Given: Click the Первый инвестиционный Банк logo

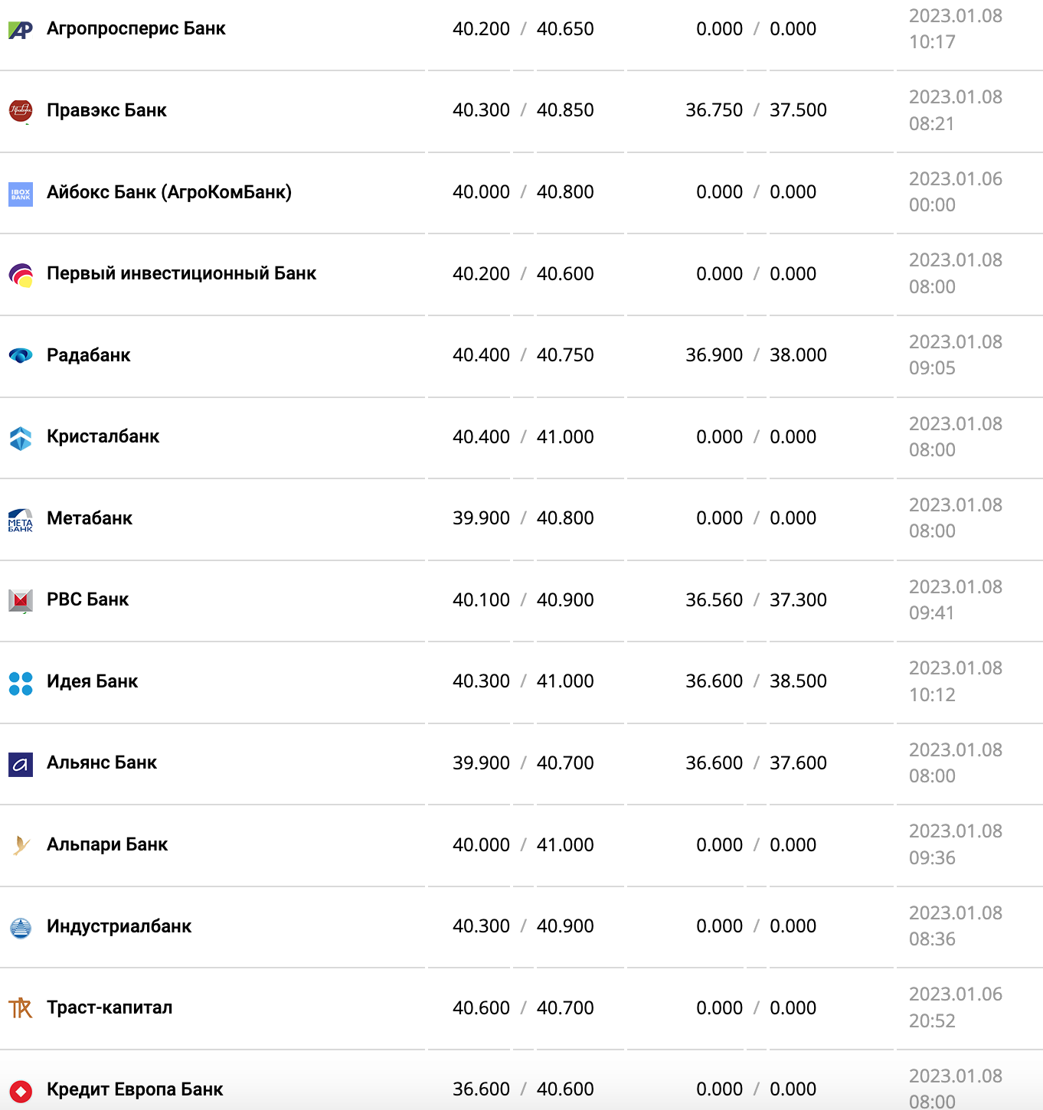Looking at the screenshot, I should coord(21,275).
